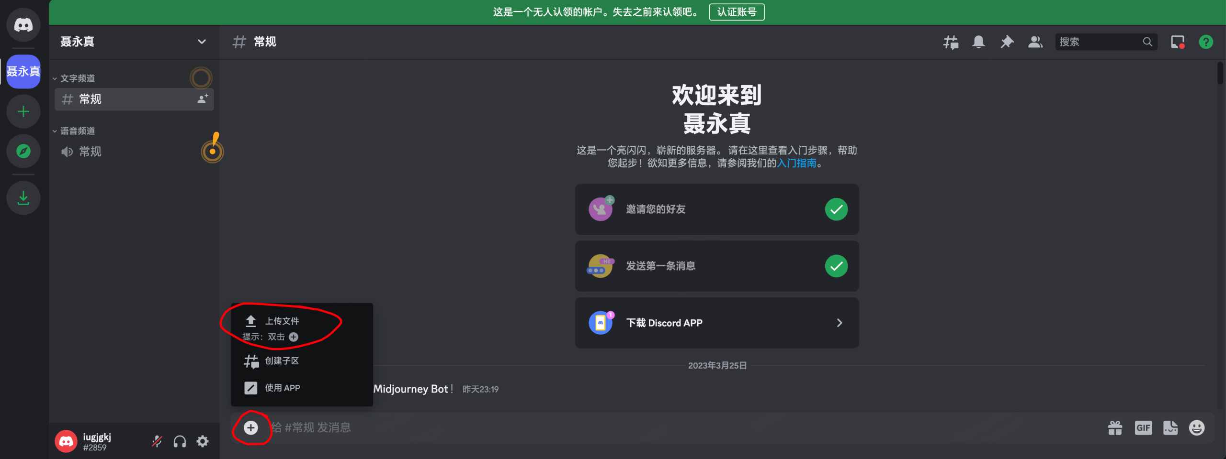Open the 下载 Discord APP card
Screen dimensions: 1226x459
pos(716,323)
